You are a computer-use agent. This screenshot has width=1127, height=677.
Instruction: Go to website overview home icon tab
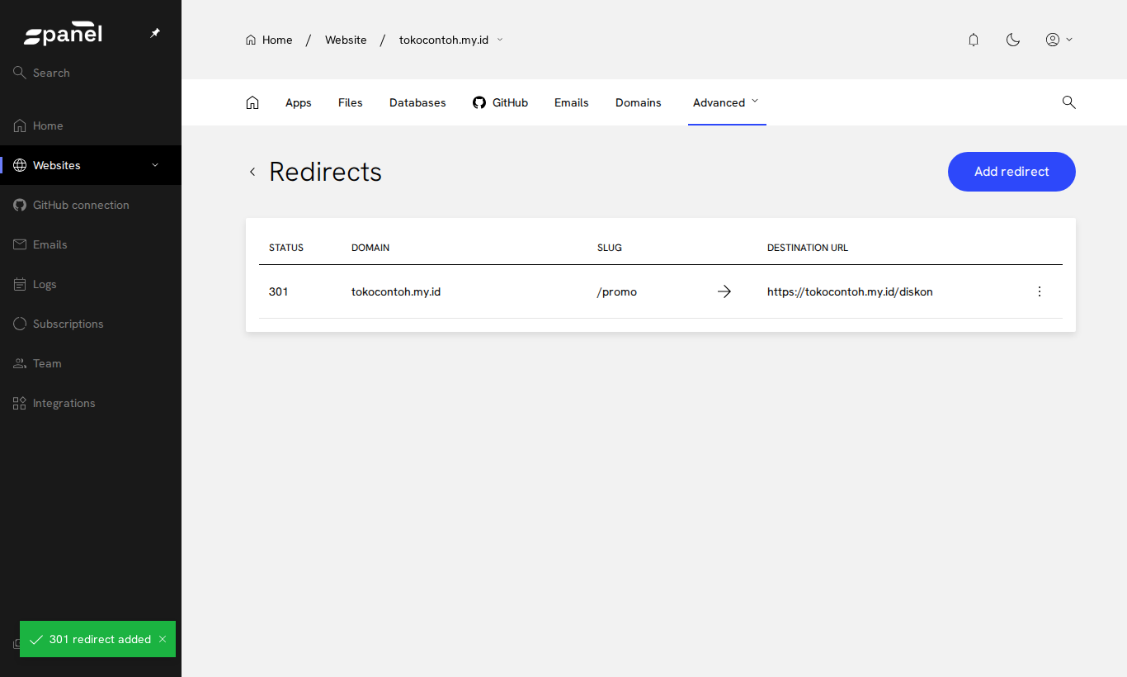252,102
